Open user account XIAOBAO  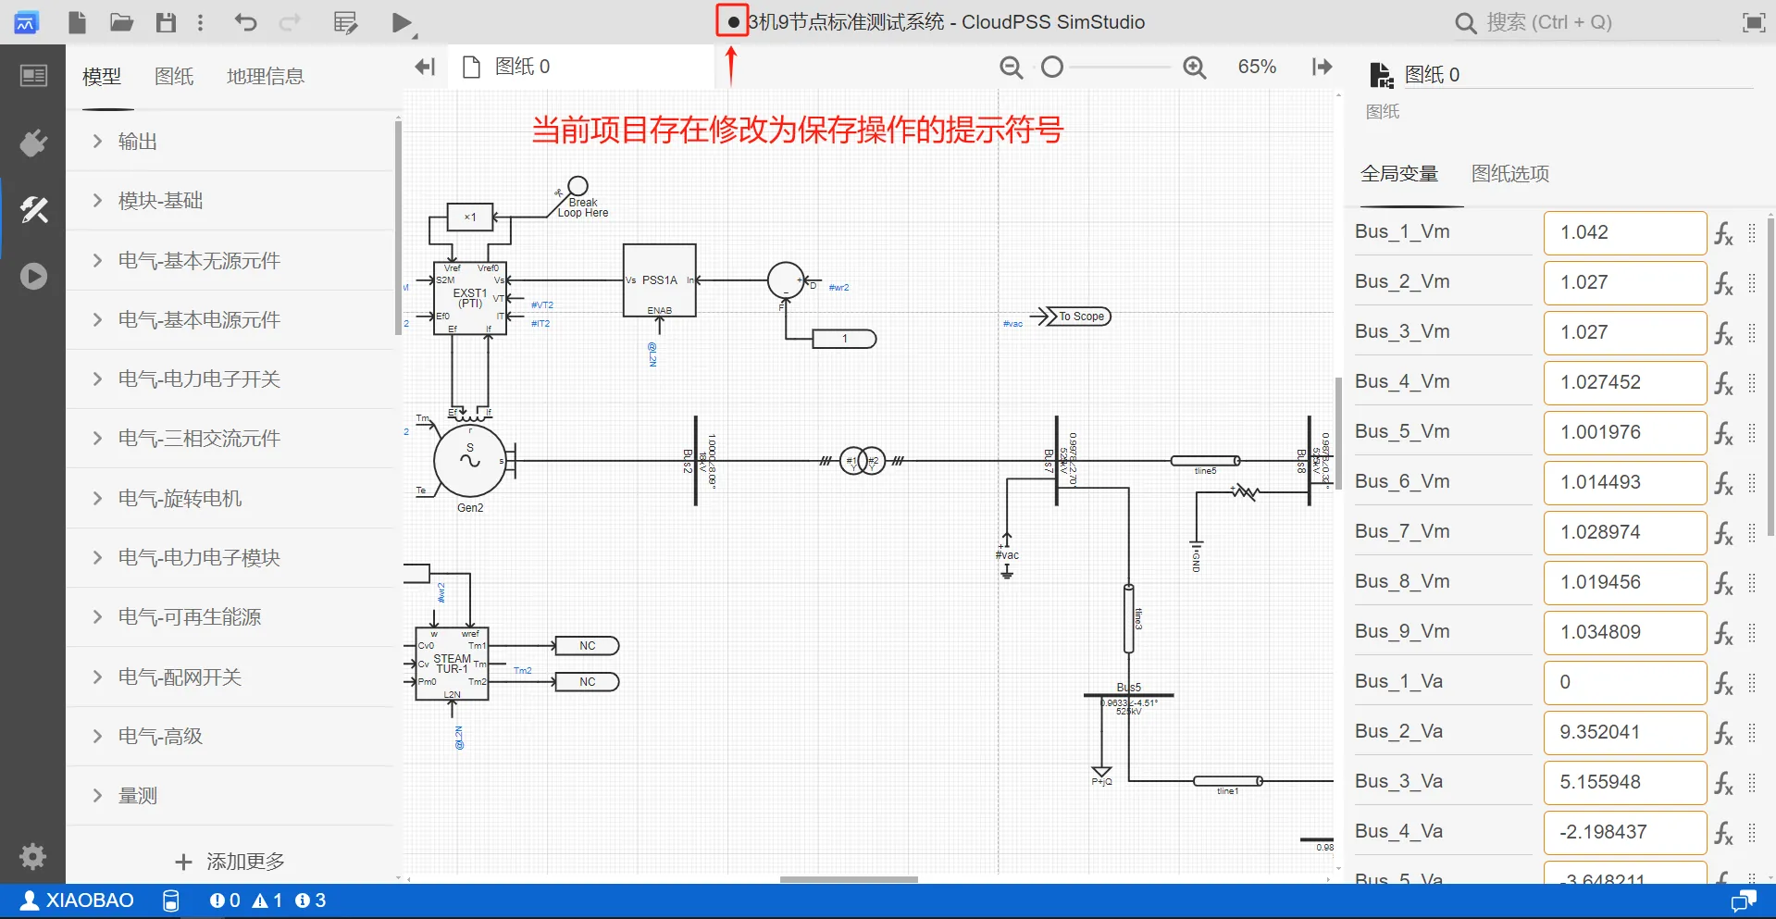78,900
